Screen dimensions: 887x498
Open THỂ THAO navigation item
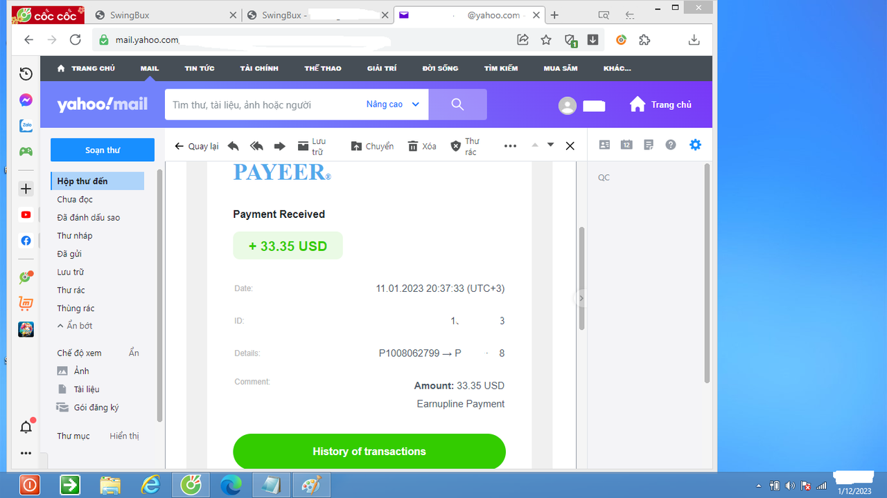tap(323, 68)
